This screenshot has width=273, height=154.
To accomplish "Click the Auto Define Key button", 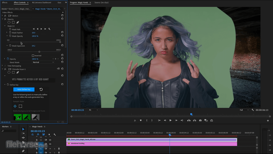I will 24,89.
